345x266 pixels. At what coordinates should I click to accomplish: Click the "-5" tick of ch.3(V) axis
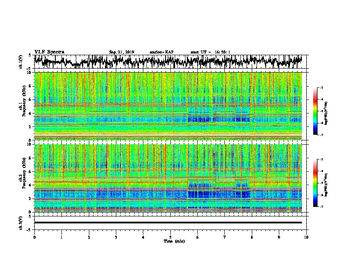point(30,230)
